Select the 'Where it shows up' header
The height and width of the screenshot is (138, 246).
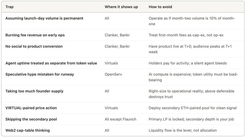pos(121,7)
